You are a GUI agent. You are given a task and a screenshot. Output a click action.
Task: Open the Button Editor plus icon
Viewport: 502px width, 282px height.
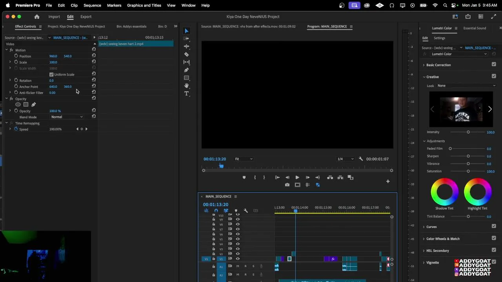pos(388,181)
